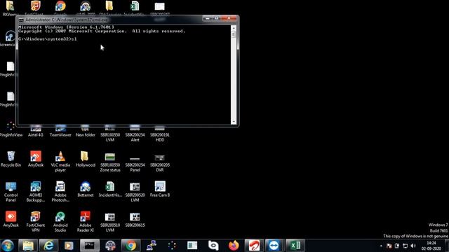
Task: Click the Command Prompt scrollbar down arrow
Action: (x=234, y=122)
